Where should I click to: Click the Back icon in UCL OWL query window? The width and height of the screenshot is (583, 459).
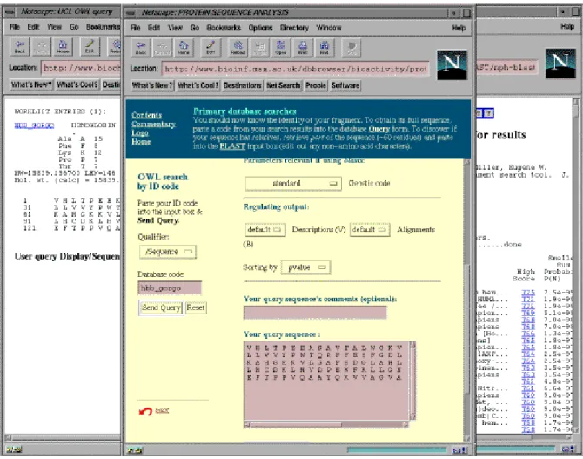coord(20,47)
